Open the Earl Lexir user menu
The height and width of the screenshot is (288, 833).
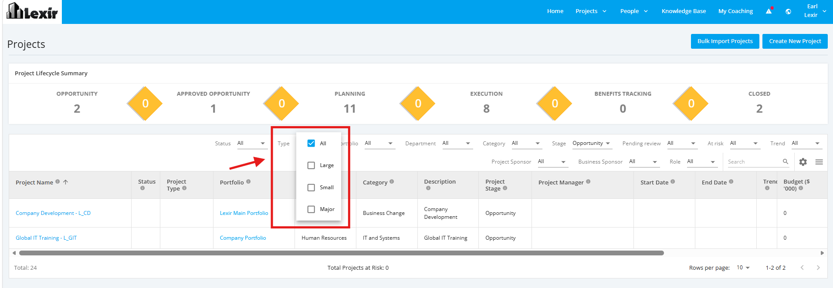pos(814,11)
